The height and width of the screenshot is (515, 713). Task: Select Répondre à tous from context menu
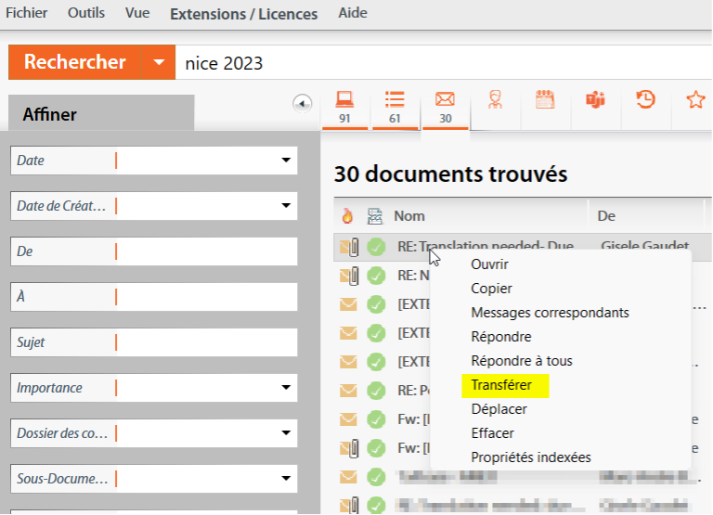pos(521,361)
